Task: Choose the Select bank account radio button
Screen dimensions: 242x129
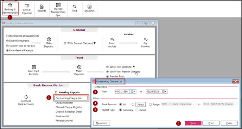Action: pos(133,104)
